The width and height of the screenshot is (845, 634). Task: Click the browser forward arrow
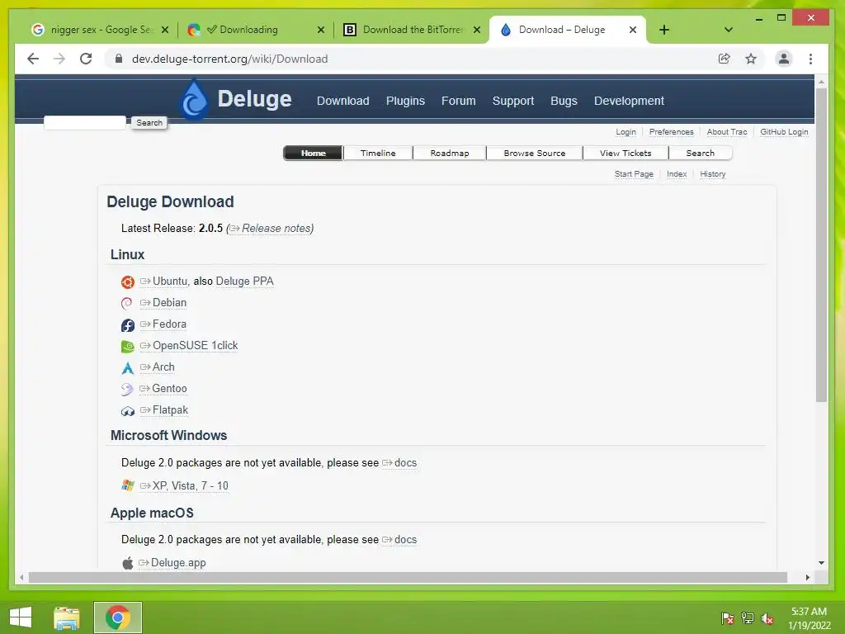(59, 59)
